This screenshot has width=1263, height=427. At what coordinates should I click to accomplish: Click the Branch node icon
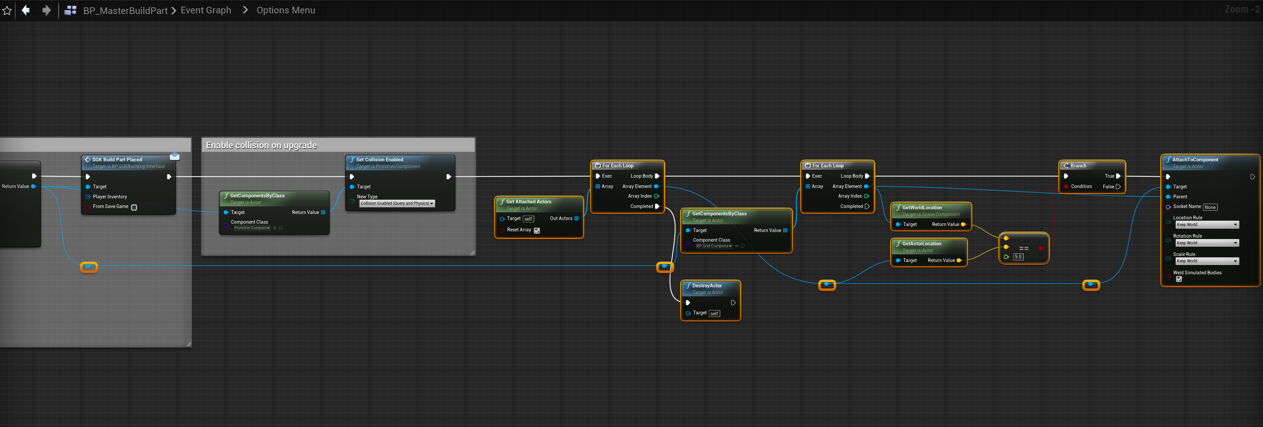(x=1066, y=166)
